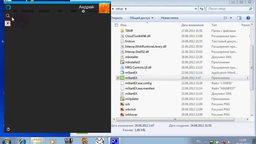Click 'Новая папка' button
256x144 pixels.
(170, 18)
